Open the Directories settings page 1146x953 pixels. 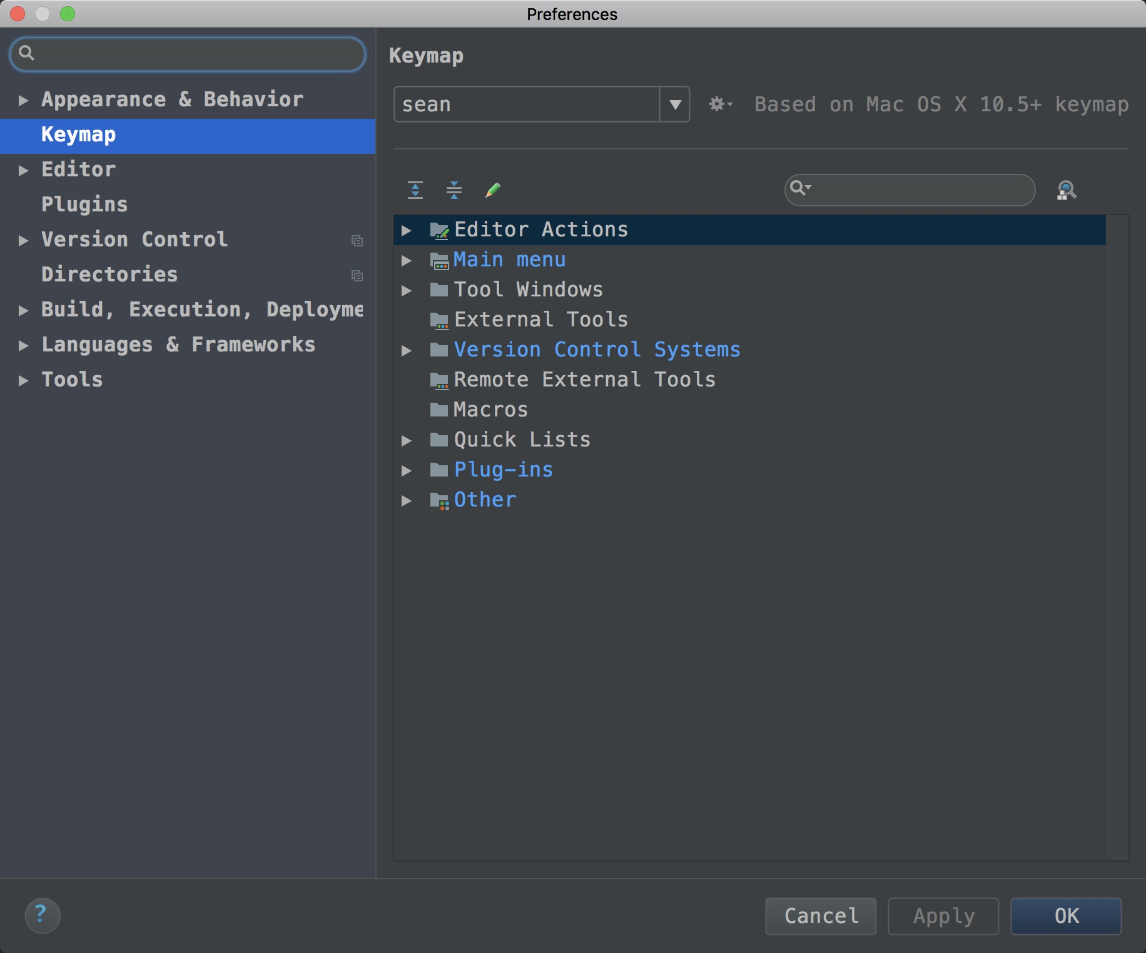pos(109,275)
